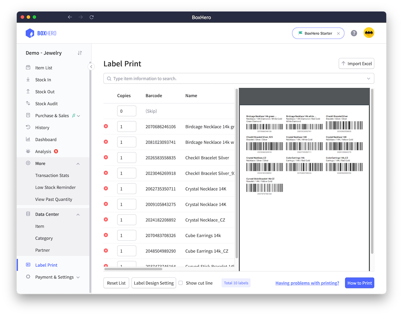Edit copies for barcode 2070686246106

[127, 127]
